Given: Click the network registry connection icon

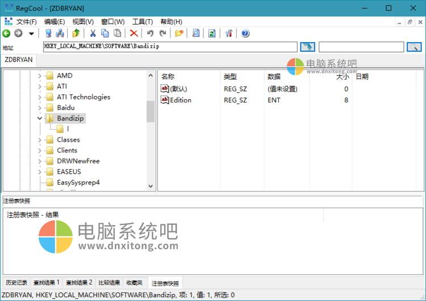Looking at the screenshot, I should pyautogui.click(x=60, y=34).
